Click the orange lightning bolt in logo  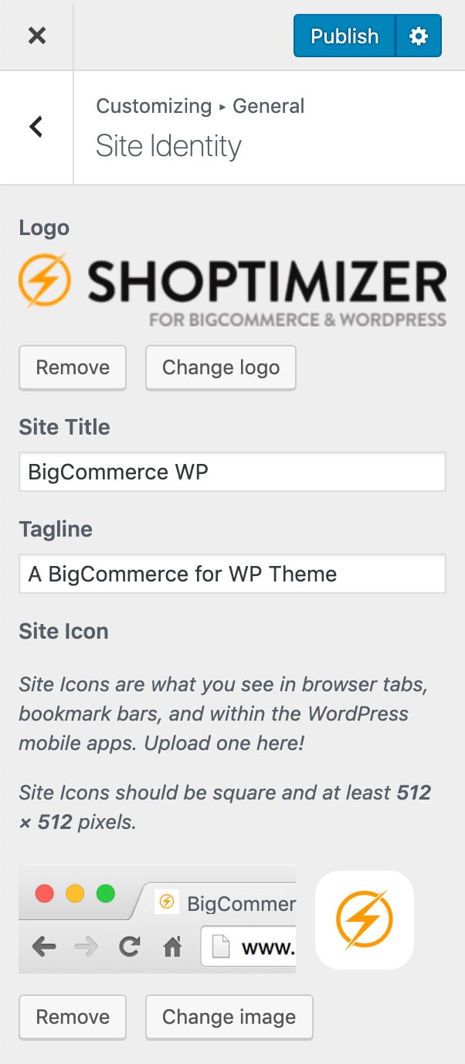(x=45, y=280)
